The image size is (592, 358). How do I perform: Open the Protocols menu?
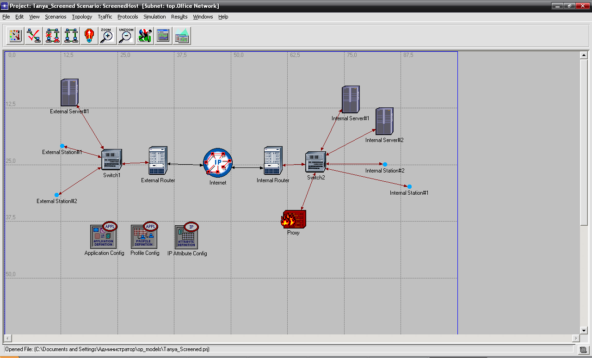point(128,17)
